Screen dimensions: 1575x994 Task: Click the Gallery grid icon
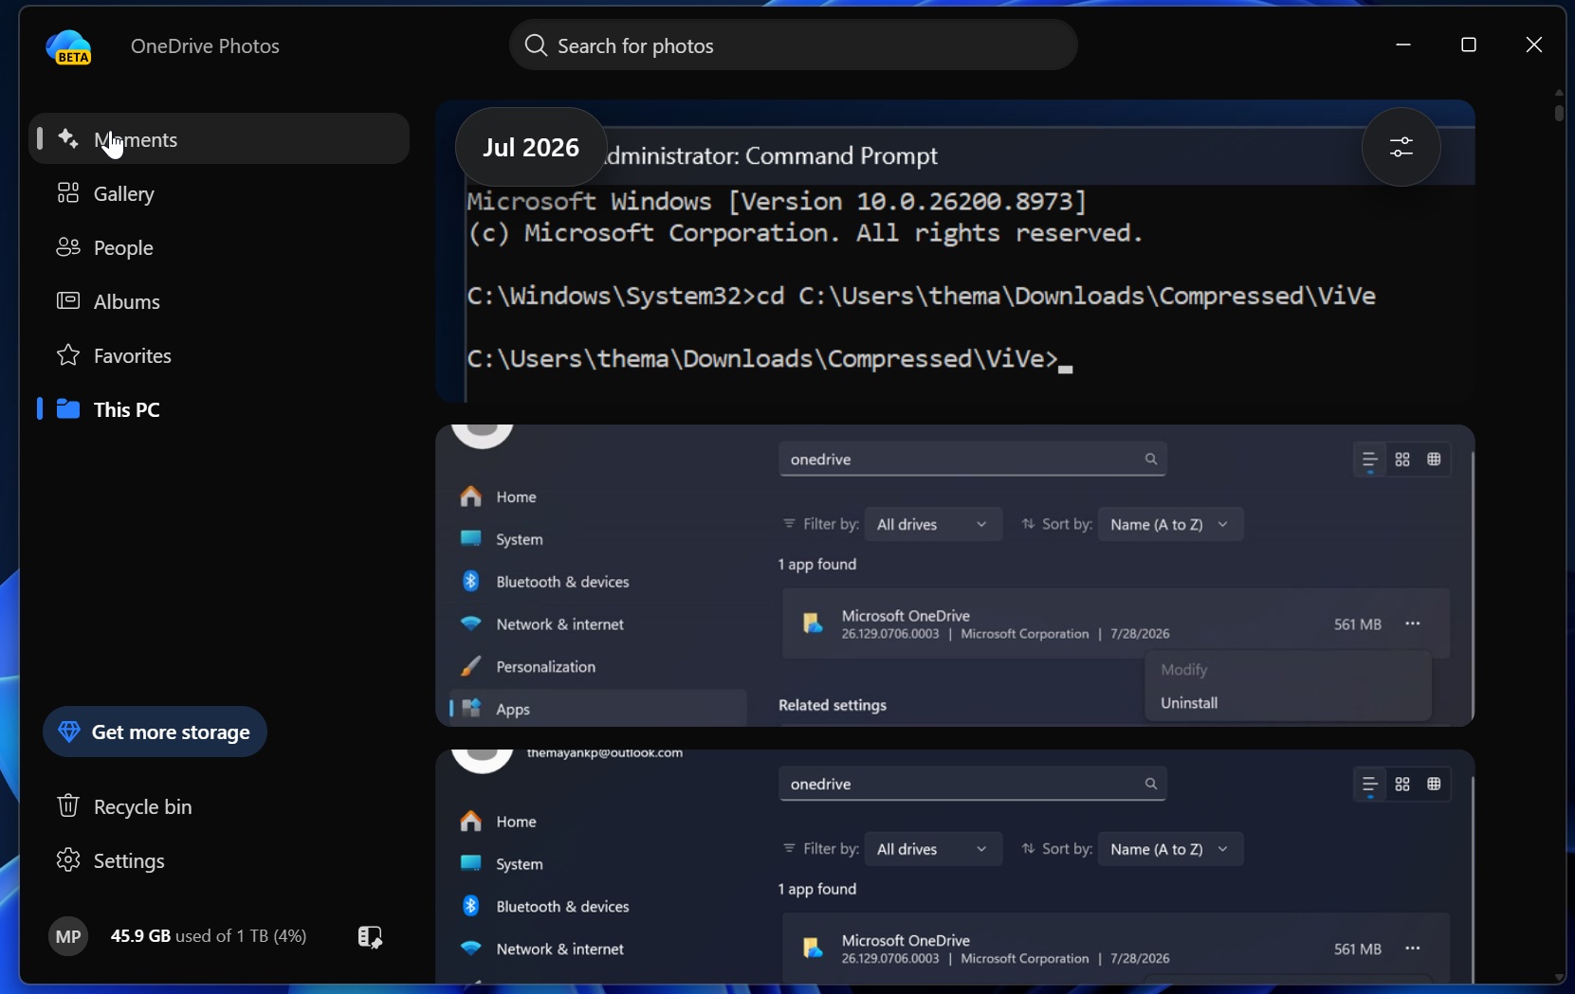point(68,193)
